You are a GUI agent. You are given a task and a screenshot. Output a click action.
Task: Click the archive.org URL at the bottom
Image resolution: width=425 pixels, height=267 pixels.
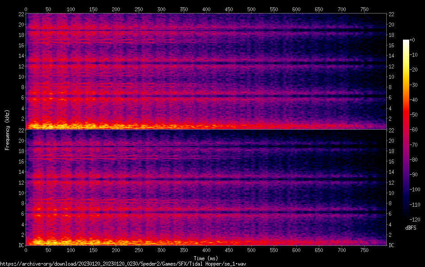123,264
